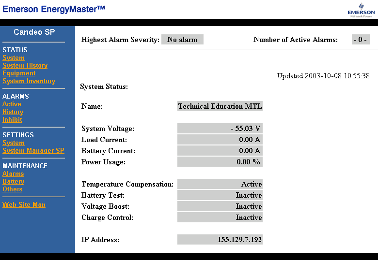Click the '- 55.03 V' system voltage value
The image size is (378, 260).
(x=220, y=129)
